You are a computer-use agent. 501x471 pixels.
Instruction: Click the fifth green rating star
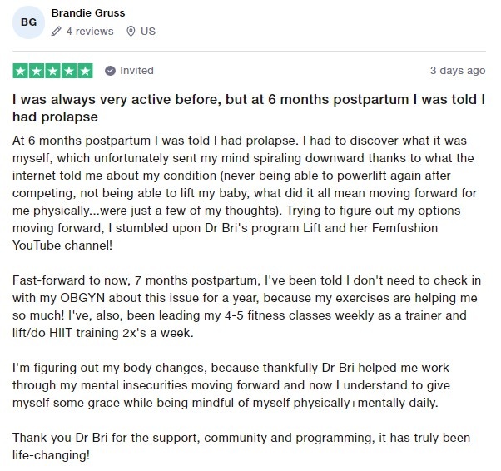tap(85, 71)
